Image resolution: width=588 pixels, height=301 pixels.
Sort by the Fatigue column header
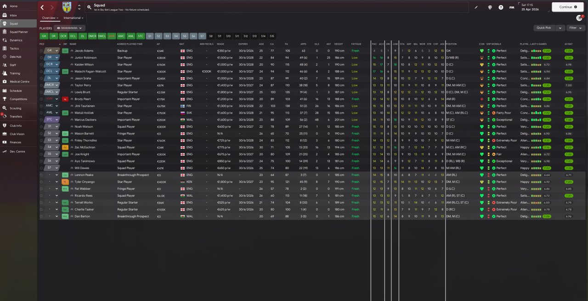coord(356,44)
